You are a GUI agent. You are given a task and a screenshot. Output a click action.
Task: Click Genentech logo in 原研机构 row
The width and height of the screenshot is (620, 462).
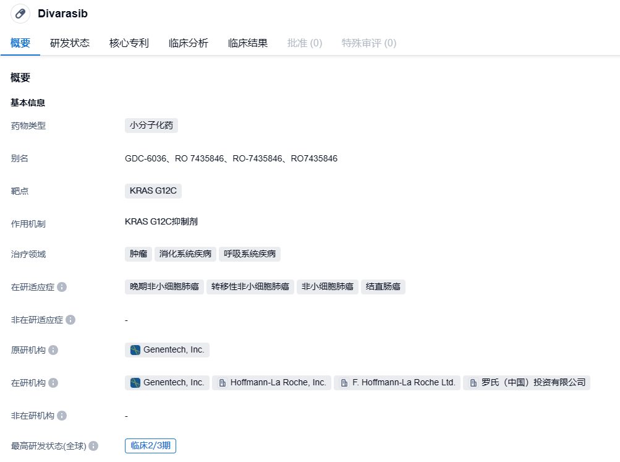click(x=135, y=350)
